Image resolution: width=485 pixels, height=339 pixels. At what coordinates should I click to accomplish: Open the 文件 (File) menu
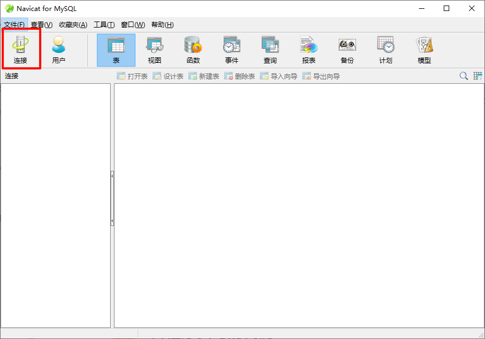14,25
